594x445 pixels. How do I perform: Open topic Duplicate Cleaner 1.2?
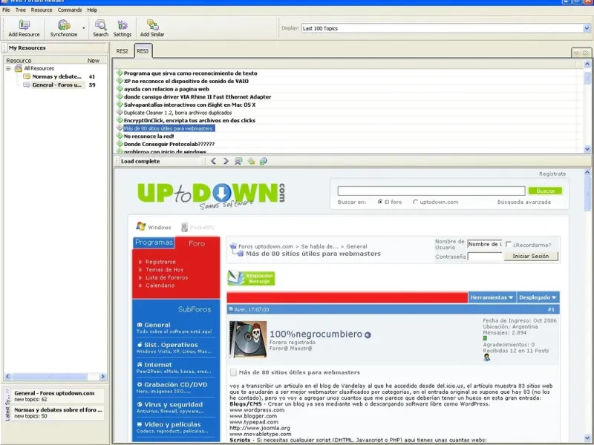click(x=177, y=113)
